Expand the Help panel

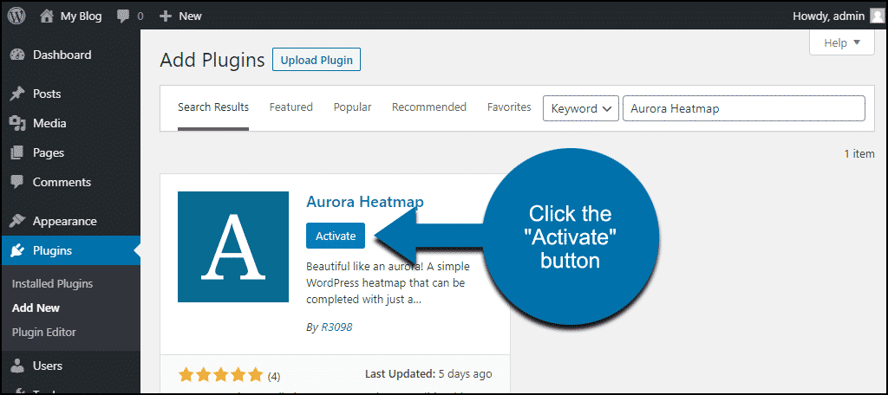[841, 43]
